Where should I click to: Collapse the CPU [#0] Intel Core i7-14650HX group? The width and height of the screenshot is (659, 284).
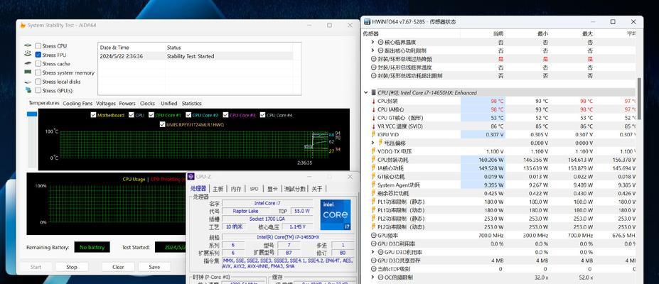(366, 93)
